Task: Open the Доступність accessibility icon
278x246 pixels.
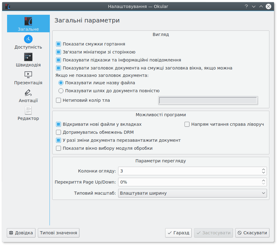Action: 28,39
